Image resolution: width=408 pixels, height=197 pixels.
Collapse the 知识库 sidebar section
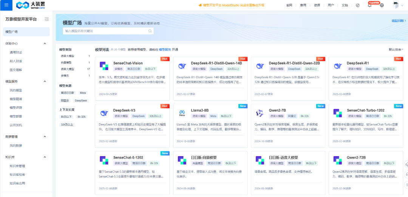point(45,157)
